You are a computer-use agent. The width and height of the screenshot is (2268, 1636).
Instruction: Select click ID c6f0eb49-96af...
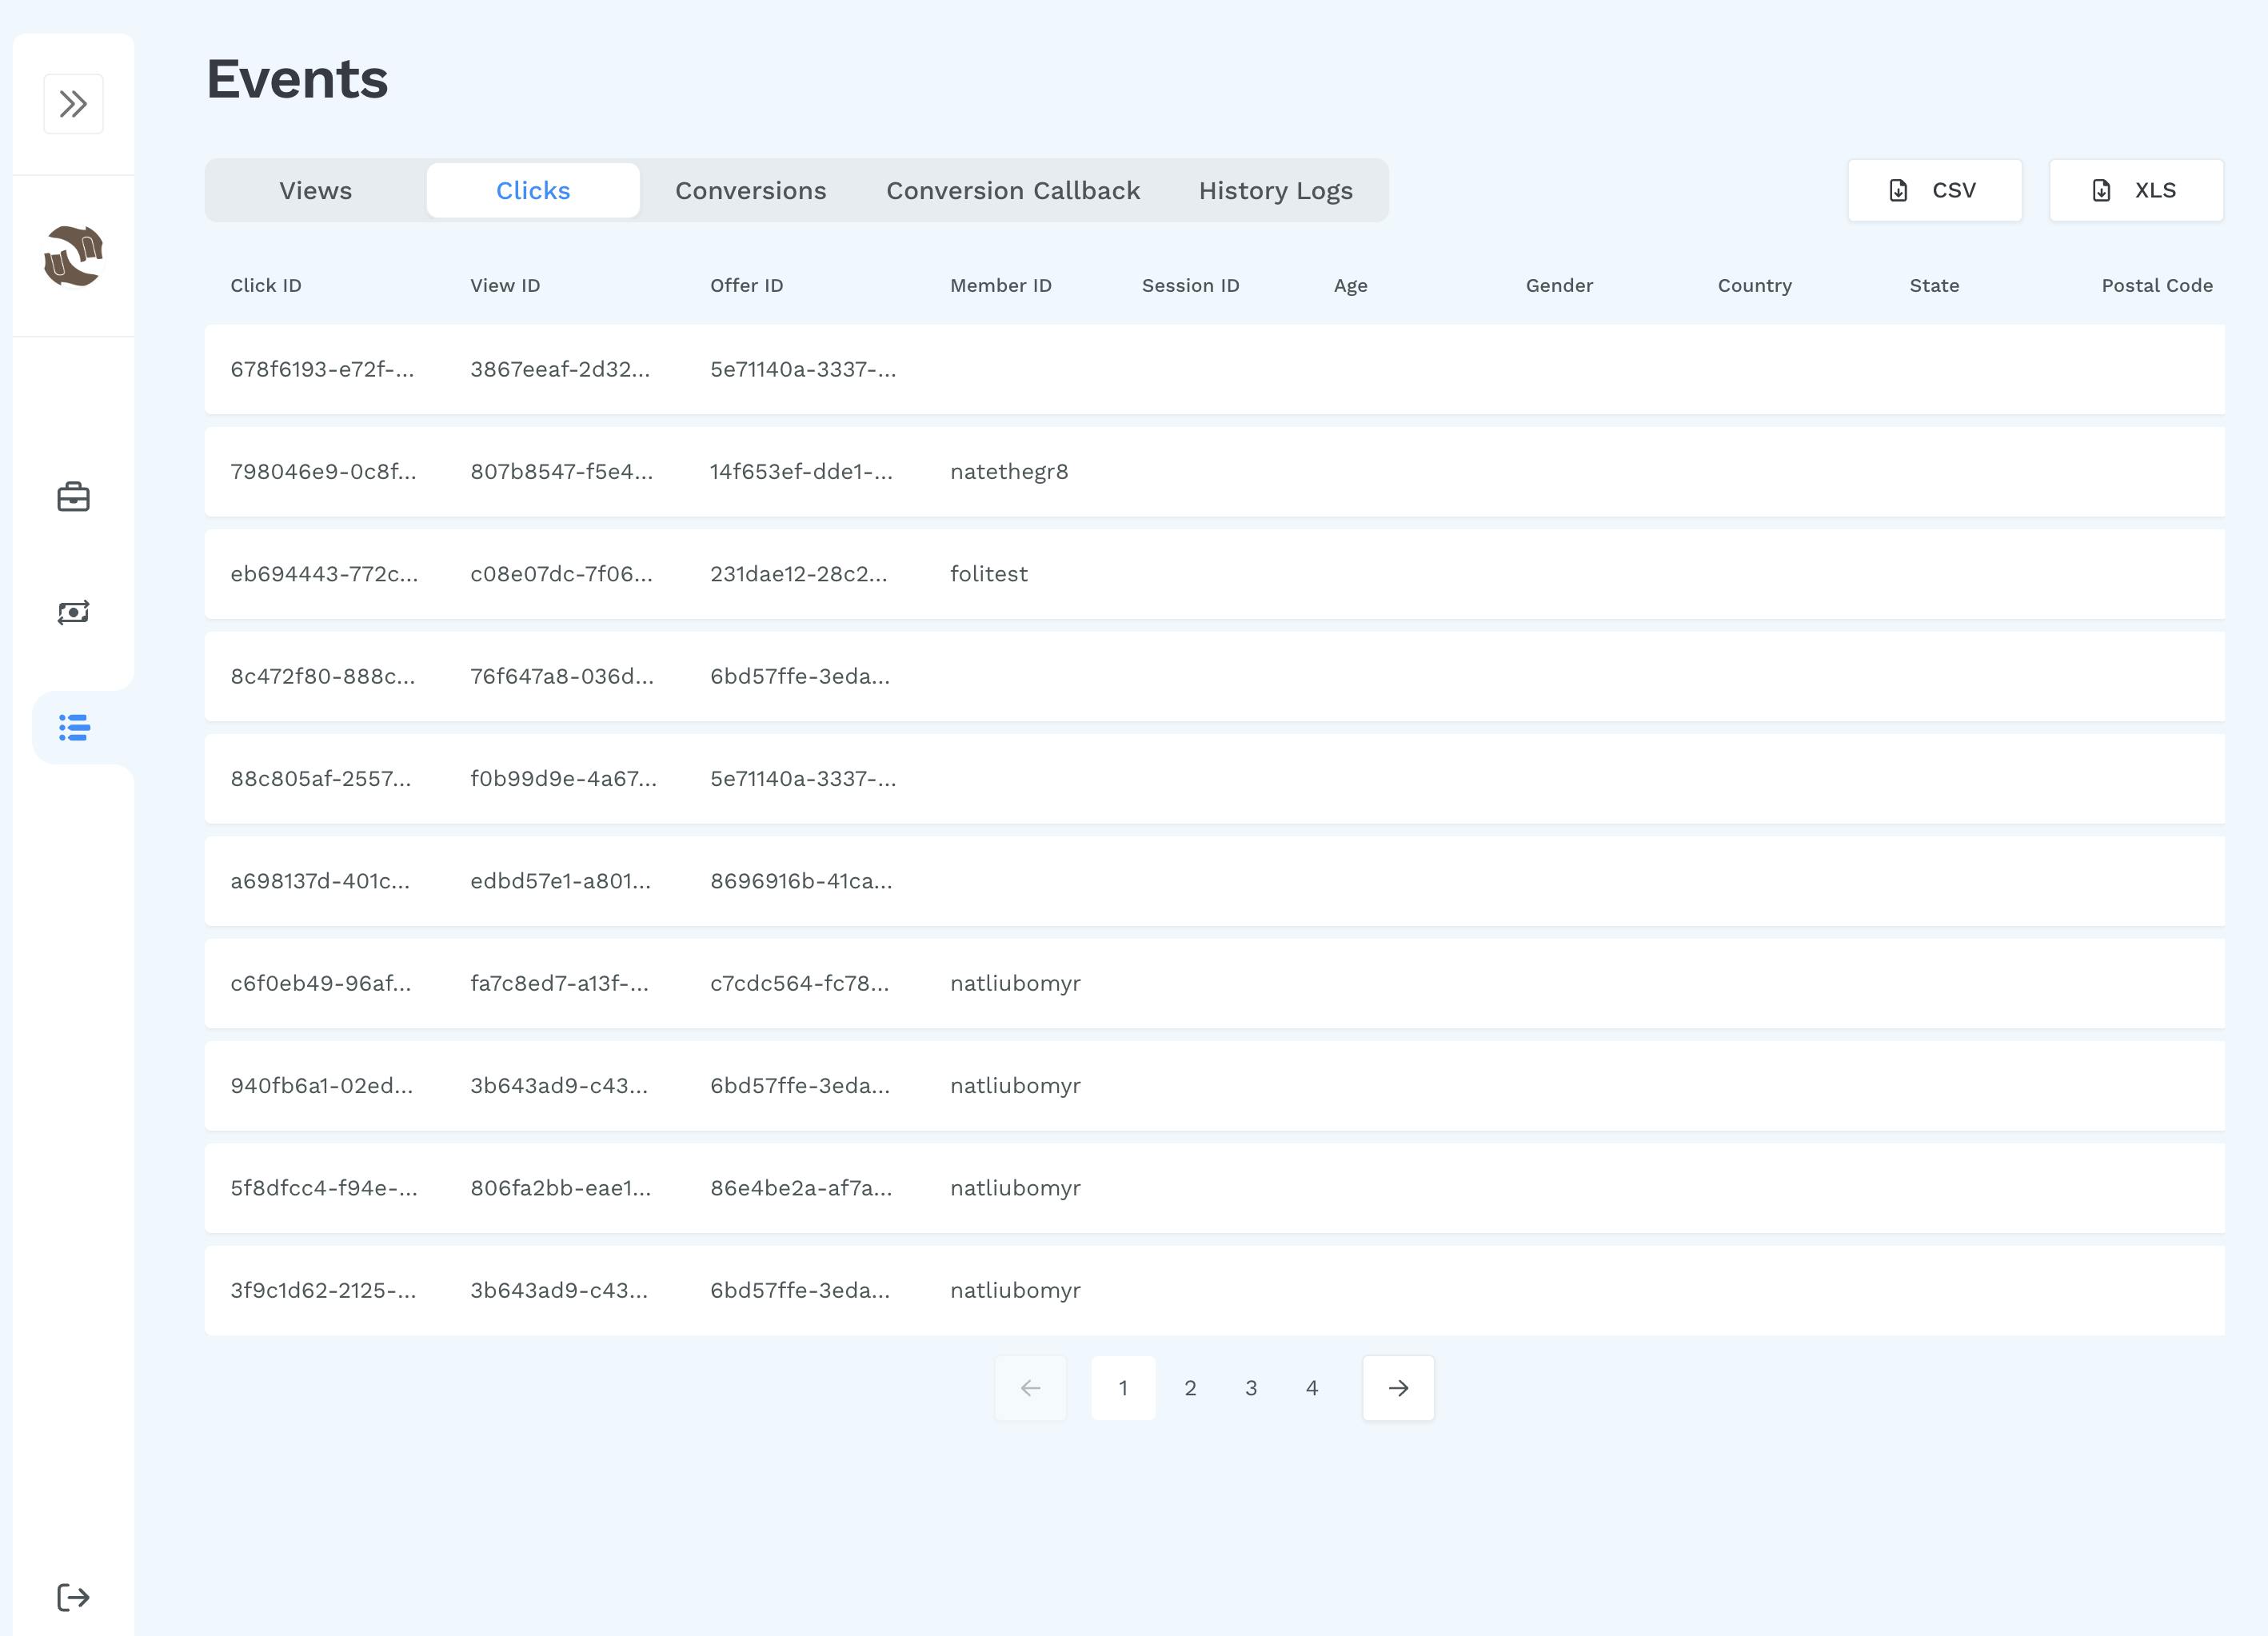click(320, 983)
